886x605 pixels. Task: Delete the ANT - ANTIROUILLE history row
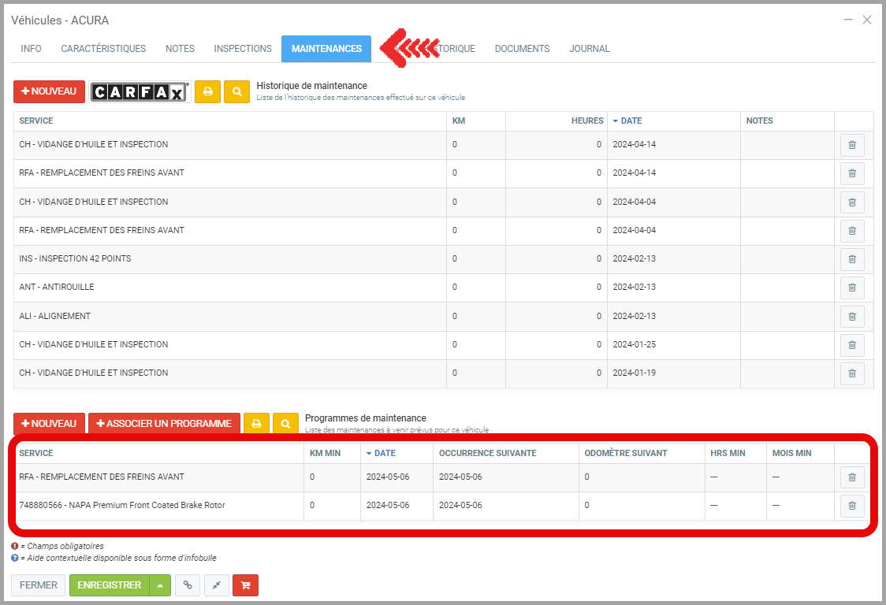point(852,288)
